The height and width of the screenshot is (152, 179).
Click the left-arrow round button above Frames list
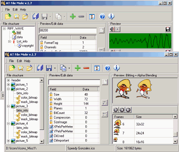(x=128, y=110)
